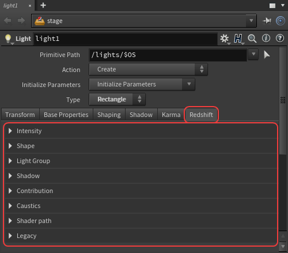Viewport: 288px width, 253px height.
Task: Add a new pane tab with plus
Action: point(43,5)
